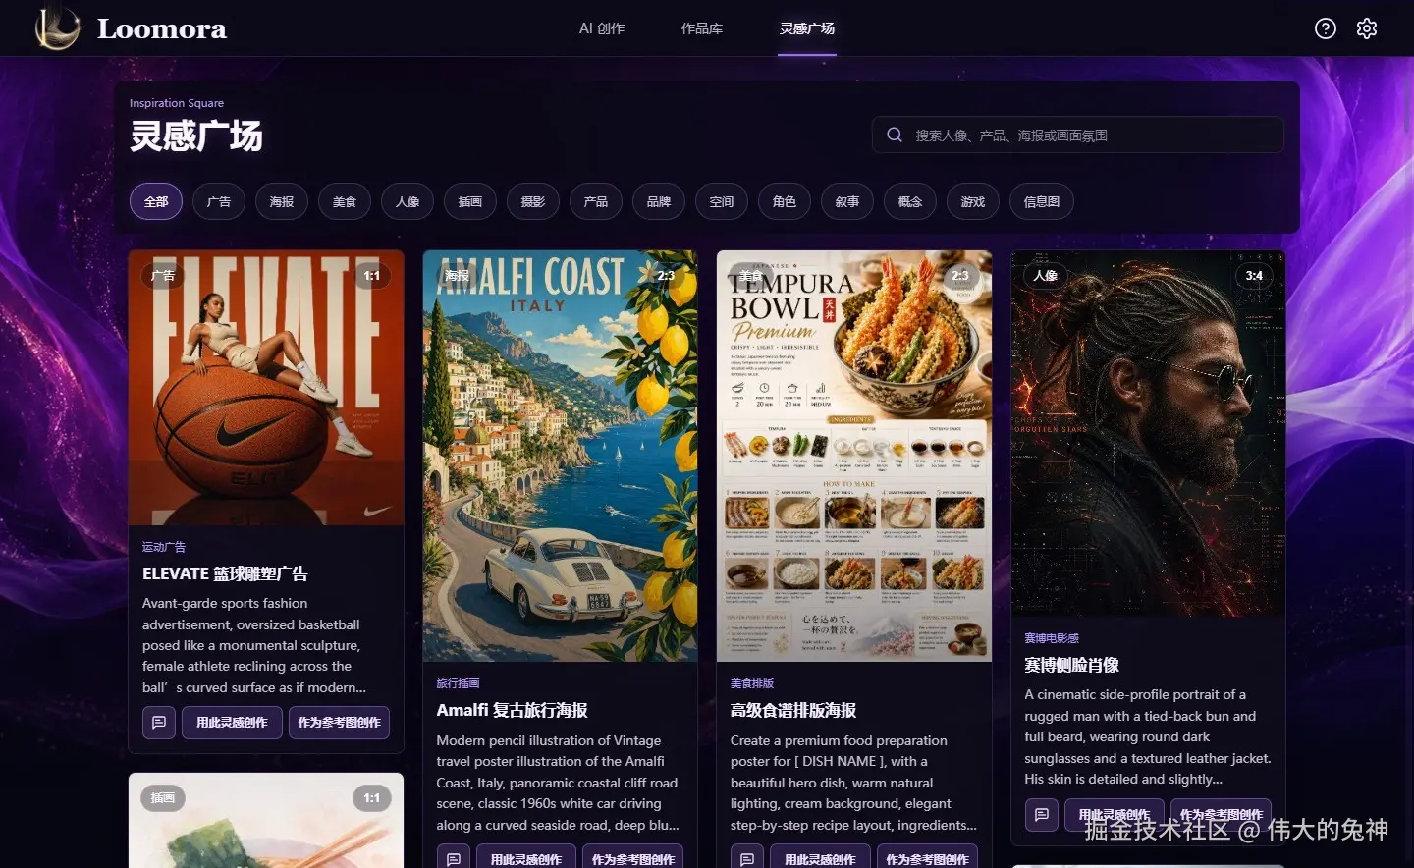Open comments on 赛博侧脸肖像 card

coord(1042,815)
